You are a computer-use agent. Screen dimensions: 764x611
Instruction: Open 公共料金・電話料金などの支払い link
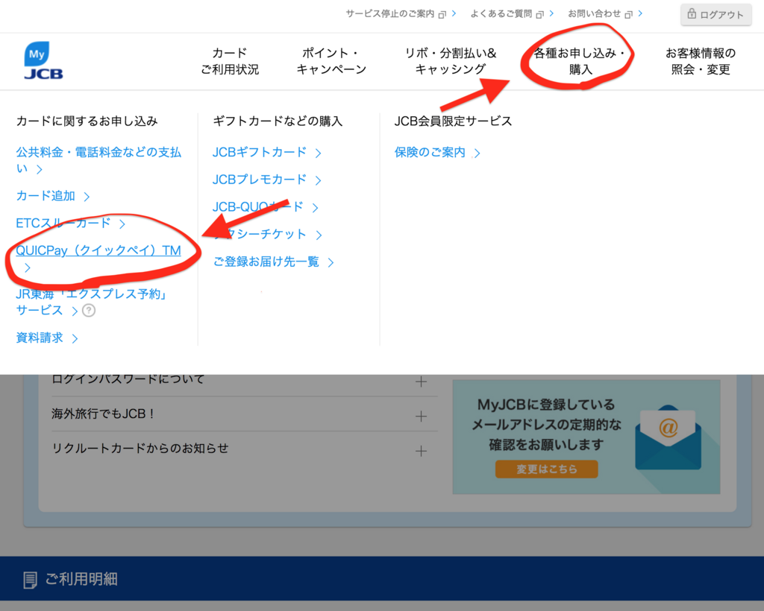[98, 160]
